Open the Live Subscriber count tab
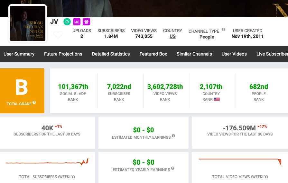 pos(272,54)
